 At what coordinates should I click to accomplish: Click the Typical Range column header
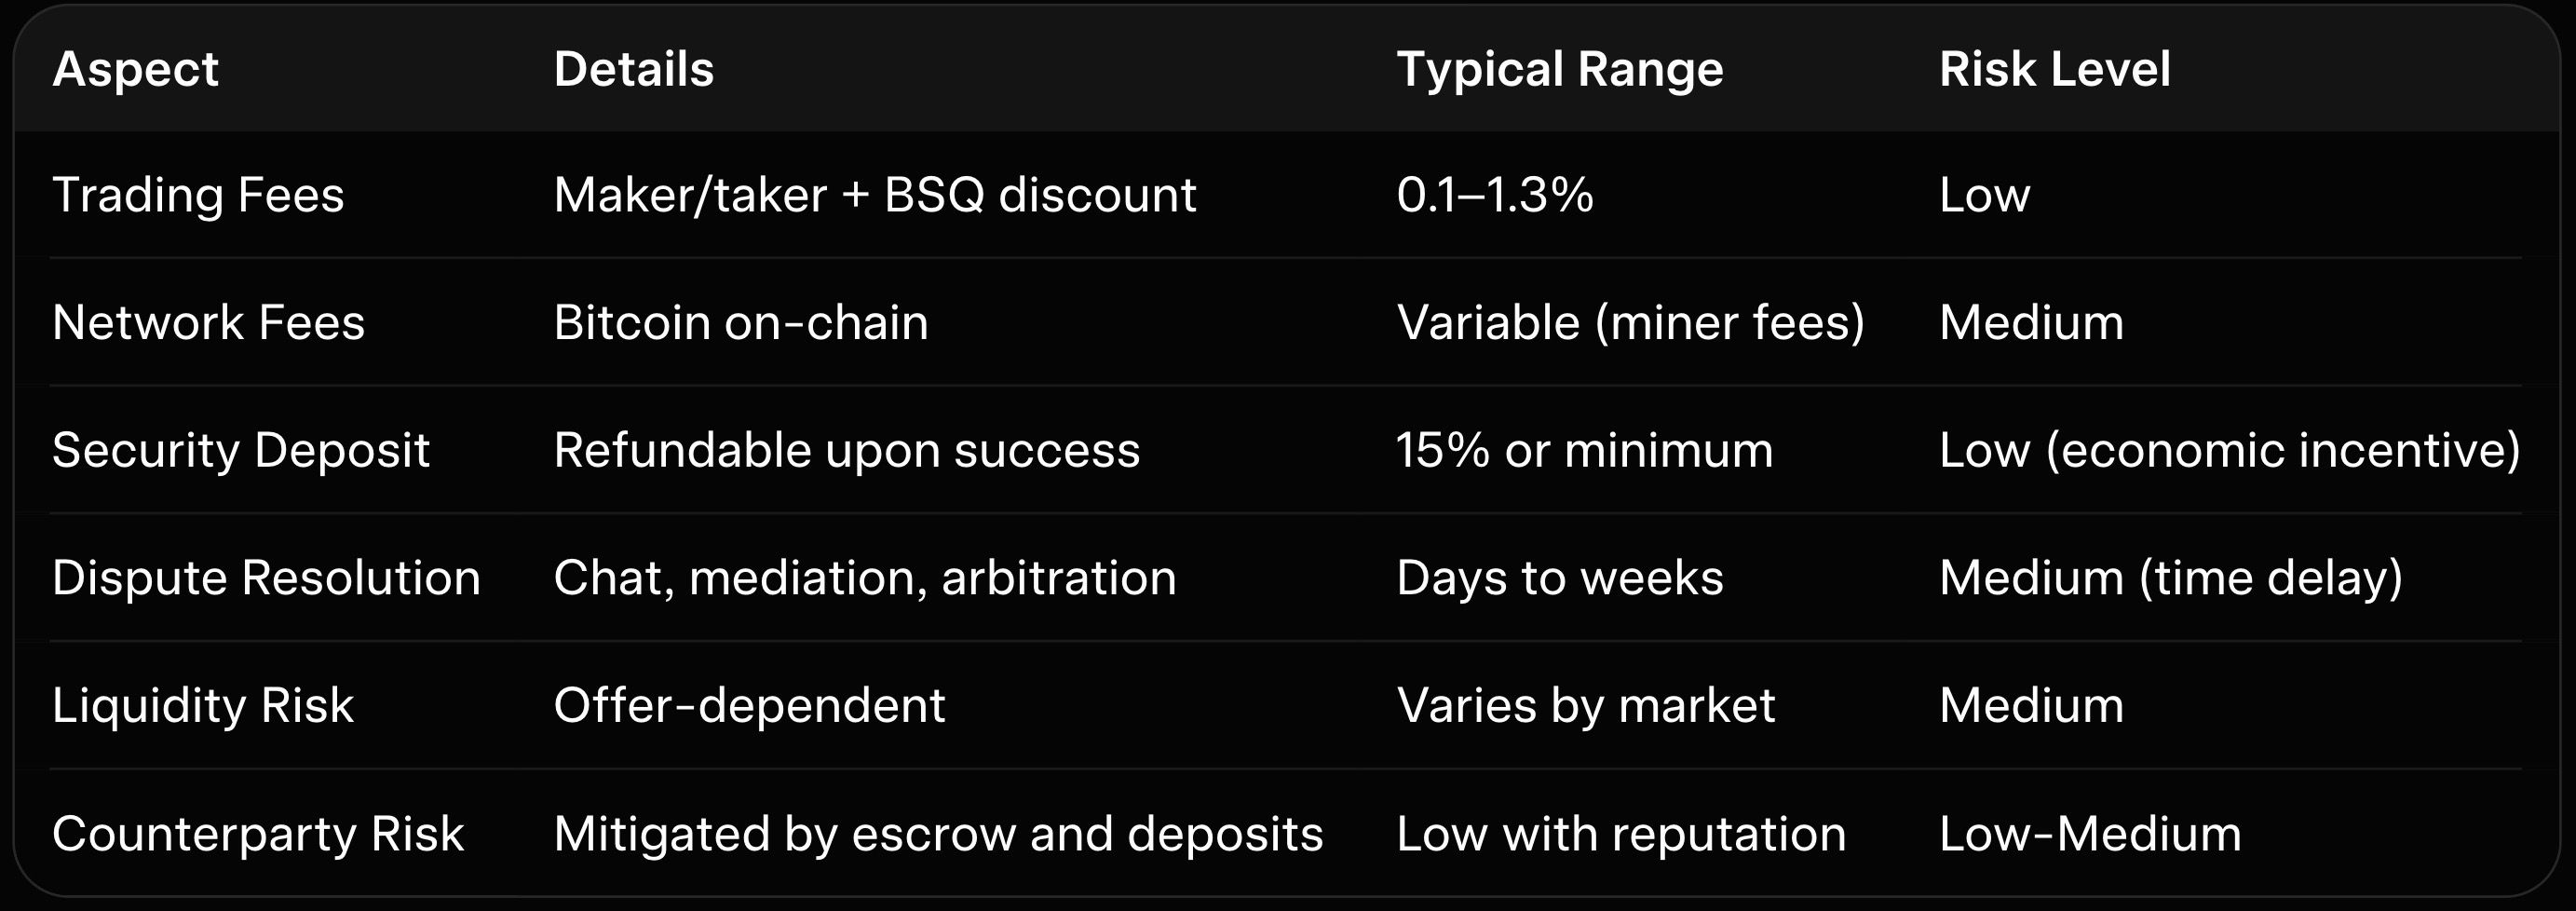1559,69
